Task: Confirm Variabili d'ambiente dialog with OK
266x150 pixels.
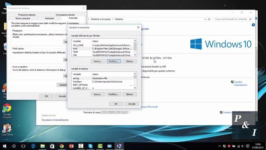Action: 116,104
